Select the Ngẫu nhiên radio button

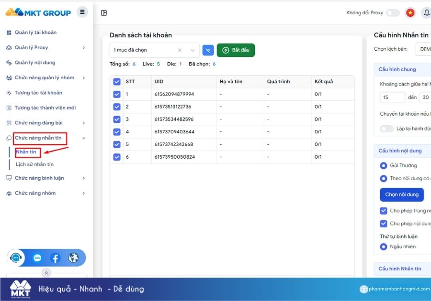[x=384, y=247]
